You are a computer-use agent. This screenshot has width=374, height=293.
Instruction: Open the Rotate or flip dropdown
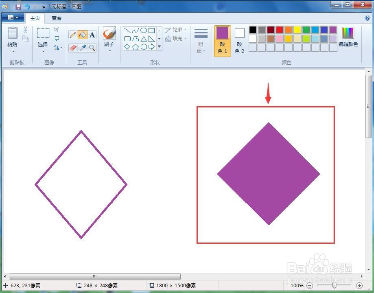pos(58,48)
